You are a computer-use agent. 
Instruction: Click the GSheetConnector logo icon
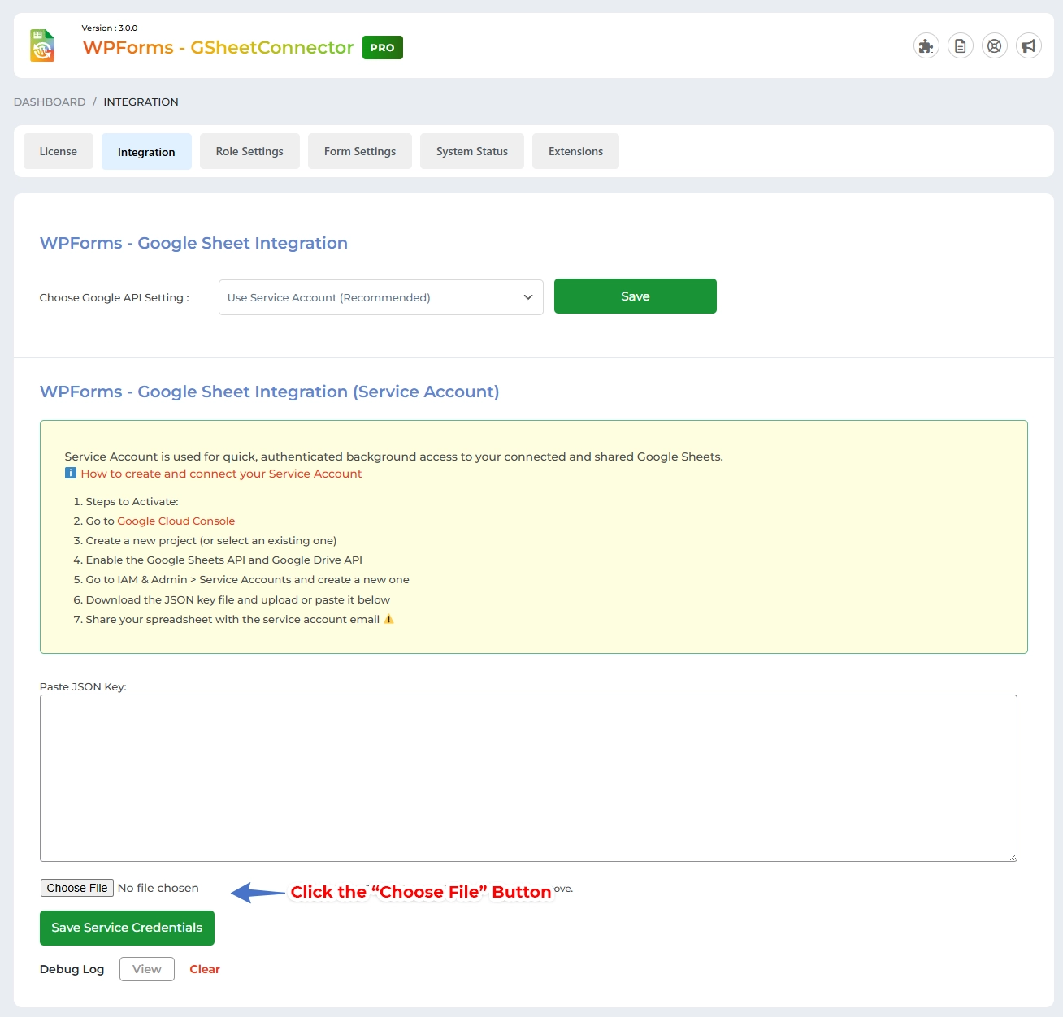click(42, 45)
